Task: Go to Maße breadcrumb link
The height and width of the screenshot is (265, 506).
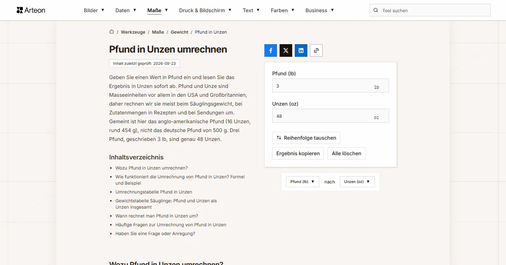Action: coord(158,32)
